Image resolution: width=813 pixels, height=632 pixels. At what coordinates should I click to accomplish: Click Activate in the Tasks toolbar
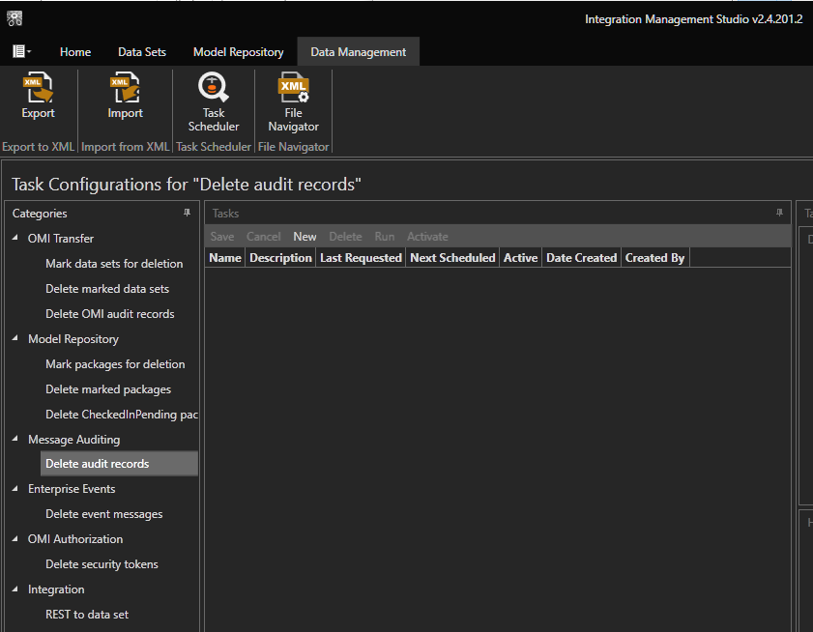click(427, 237)
